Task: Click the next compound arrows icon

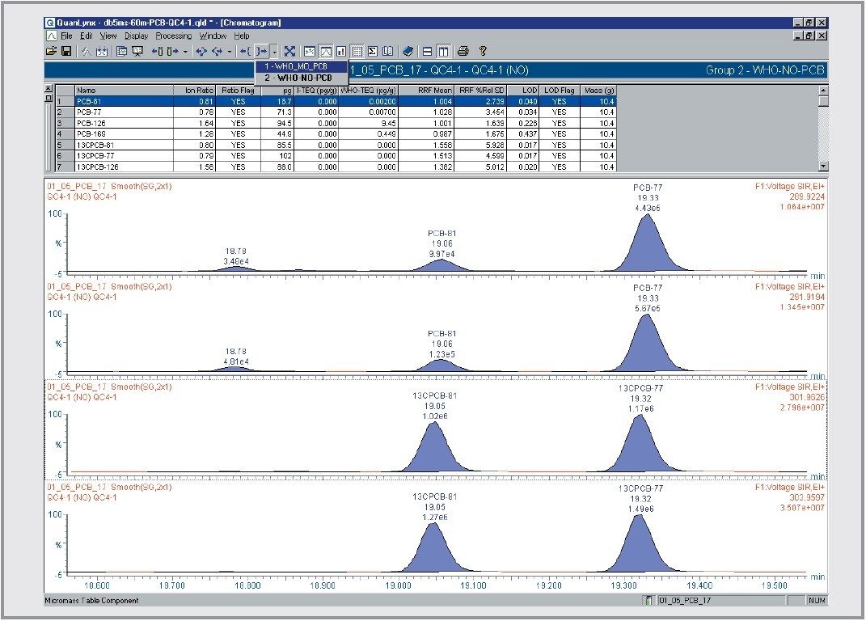Action: (x=217, y=52)
